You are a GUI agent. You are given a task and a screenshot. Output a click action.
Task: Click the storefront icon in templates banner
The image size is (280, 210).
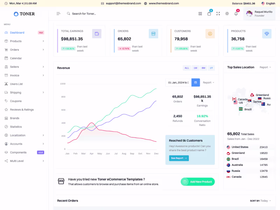(x=61, y=181)
